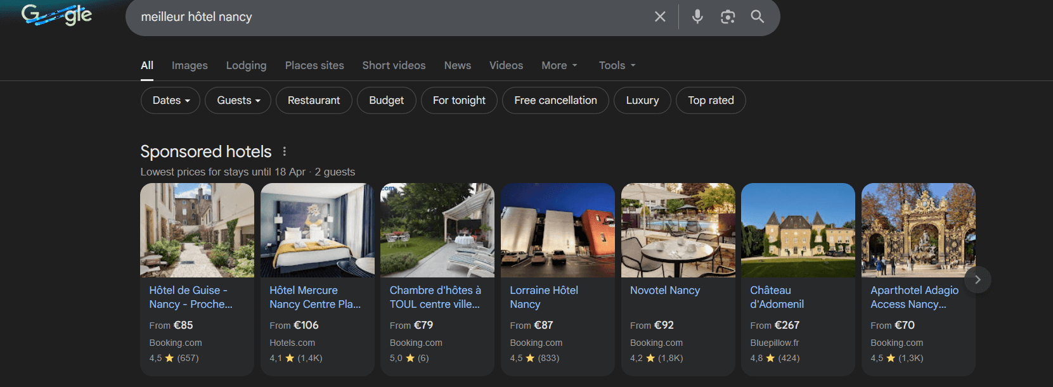Open the Novotel Nancy link
The width and height of the screenshot is (1053, 387).
665,290
